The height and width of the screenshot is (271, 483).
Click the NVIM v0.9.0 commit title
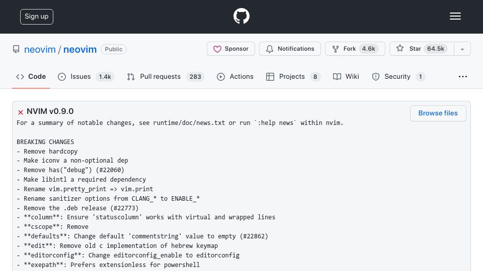(50, 111)
